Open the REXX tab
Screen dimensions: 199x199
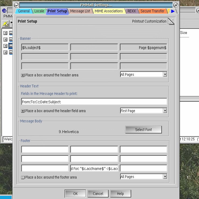[x=131, y=11]
